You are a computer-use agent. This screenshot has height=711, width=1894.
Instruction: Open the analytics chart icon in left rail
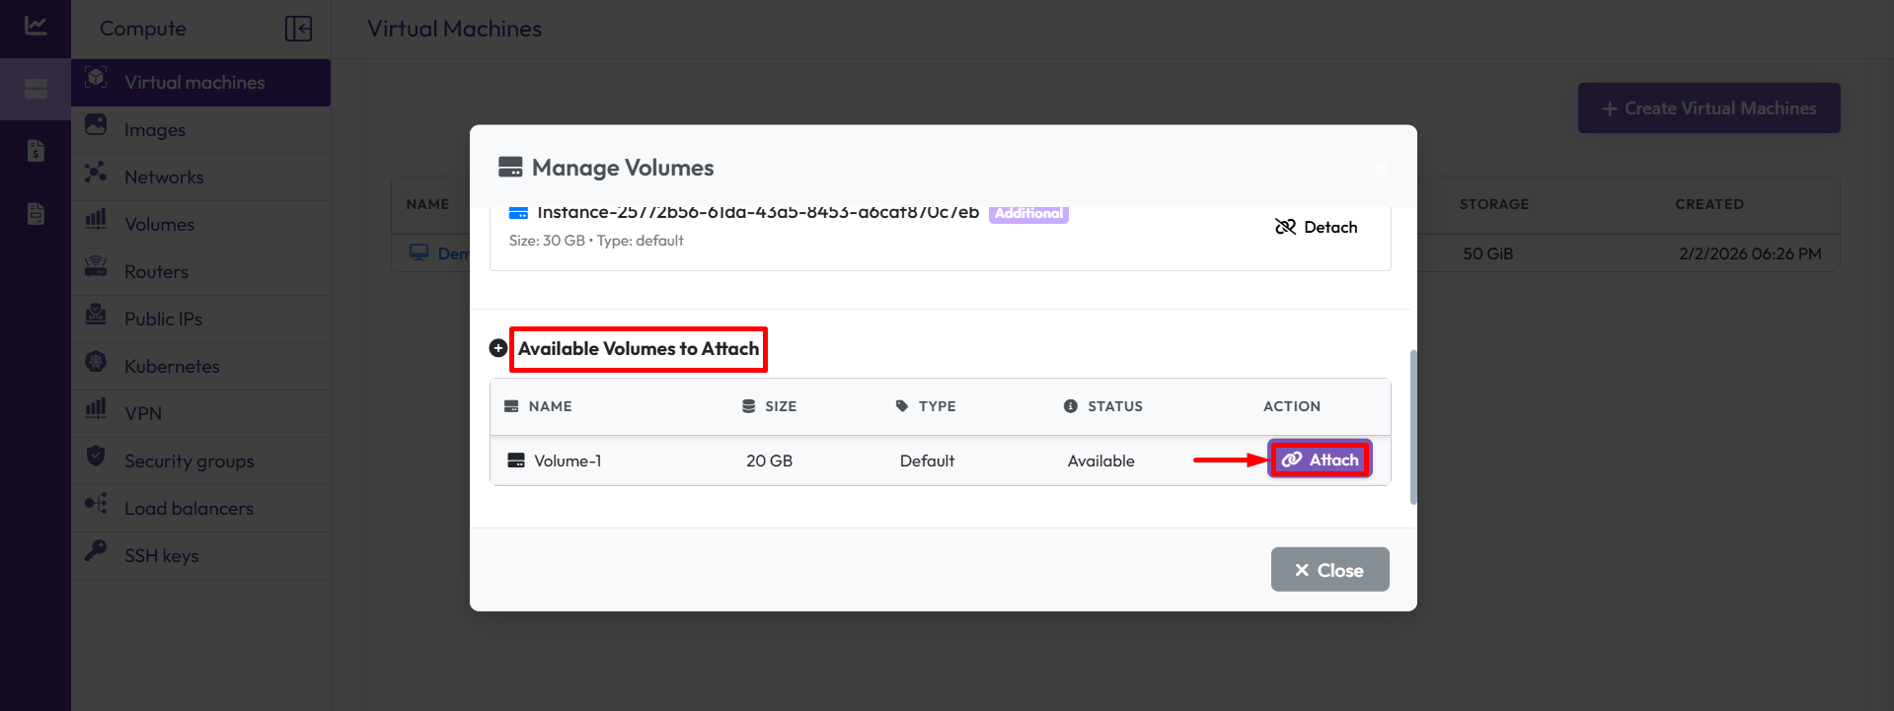click(36, 27)
